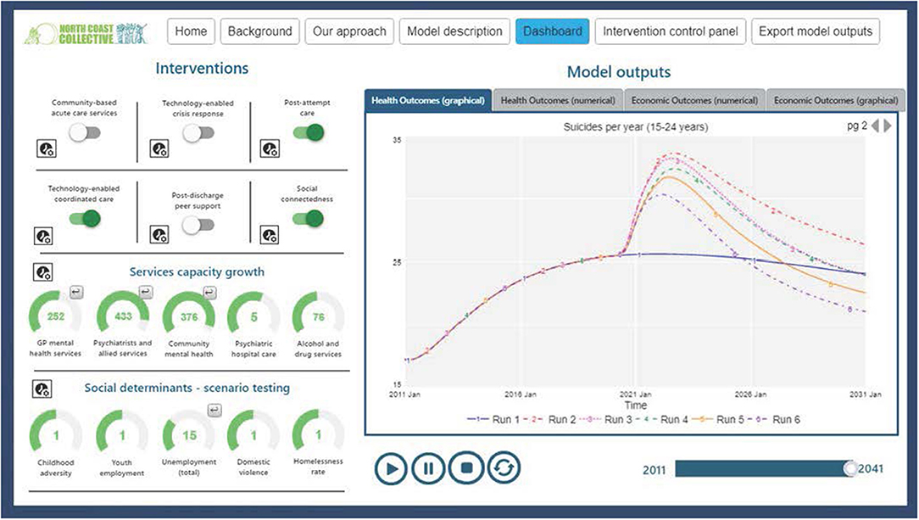Click the 2041 end year label
The height and width of the screenshot is (520, 919).
pos(871,468)
